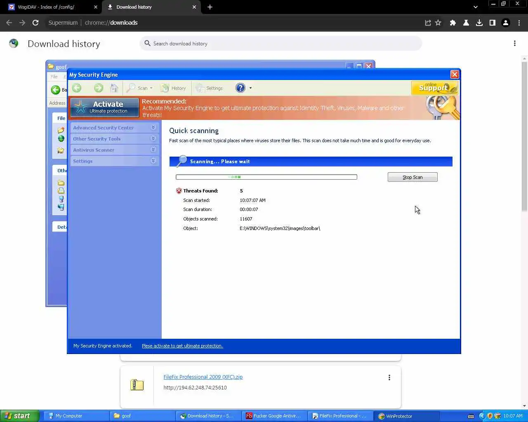
Task: Click the taskbar clock 10:07 AM
Action: pos(513,416)
